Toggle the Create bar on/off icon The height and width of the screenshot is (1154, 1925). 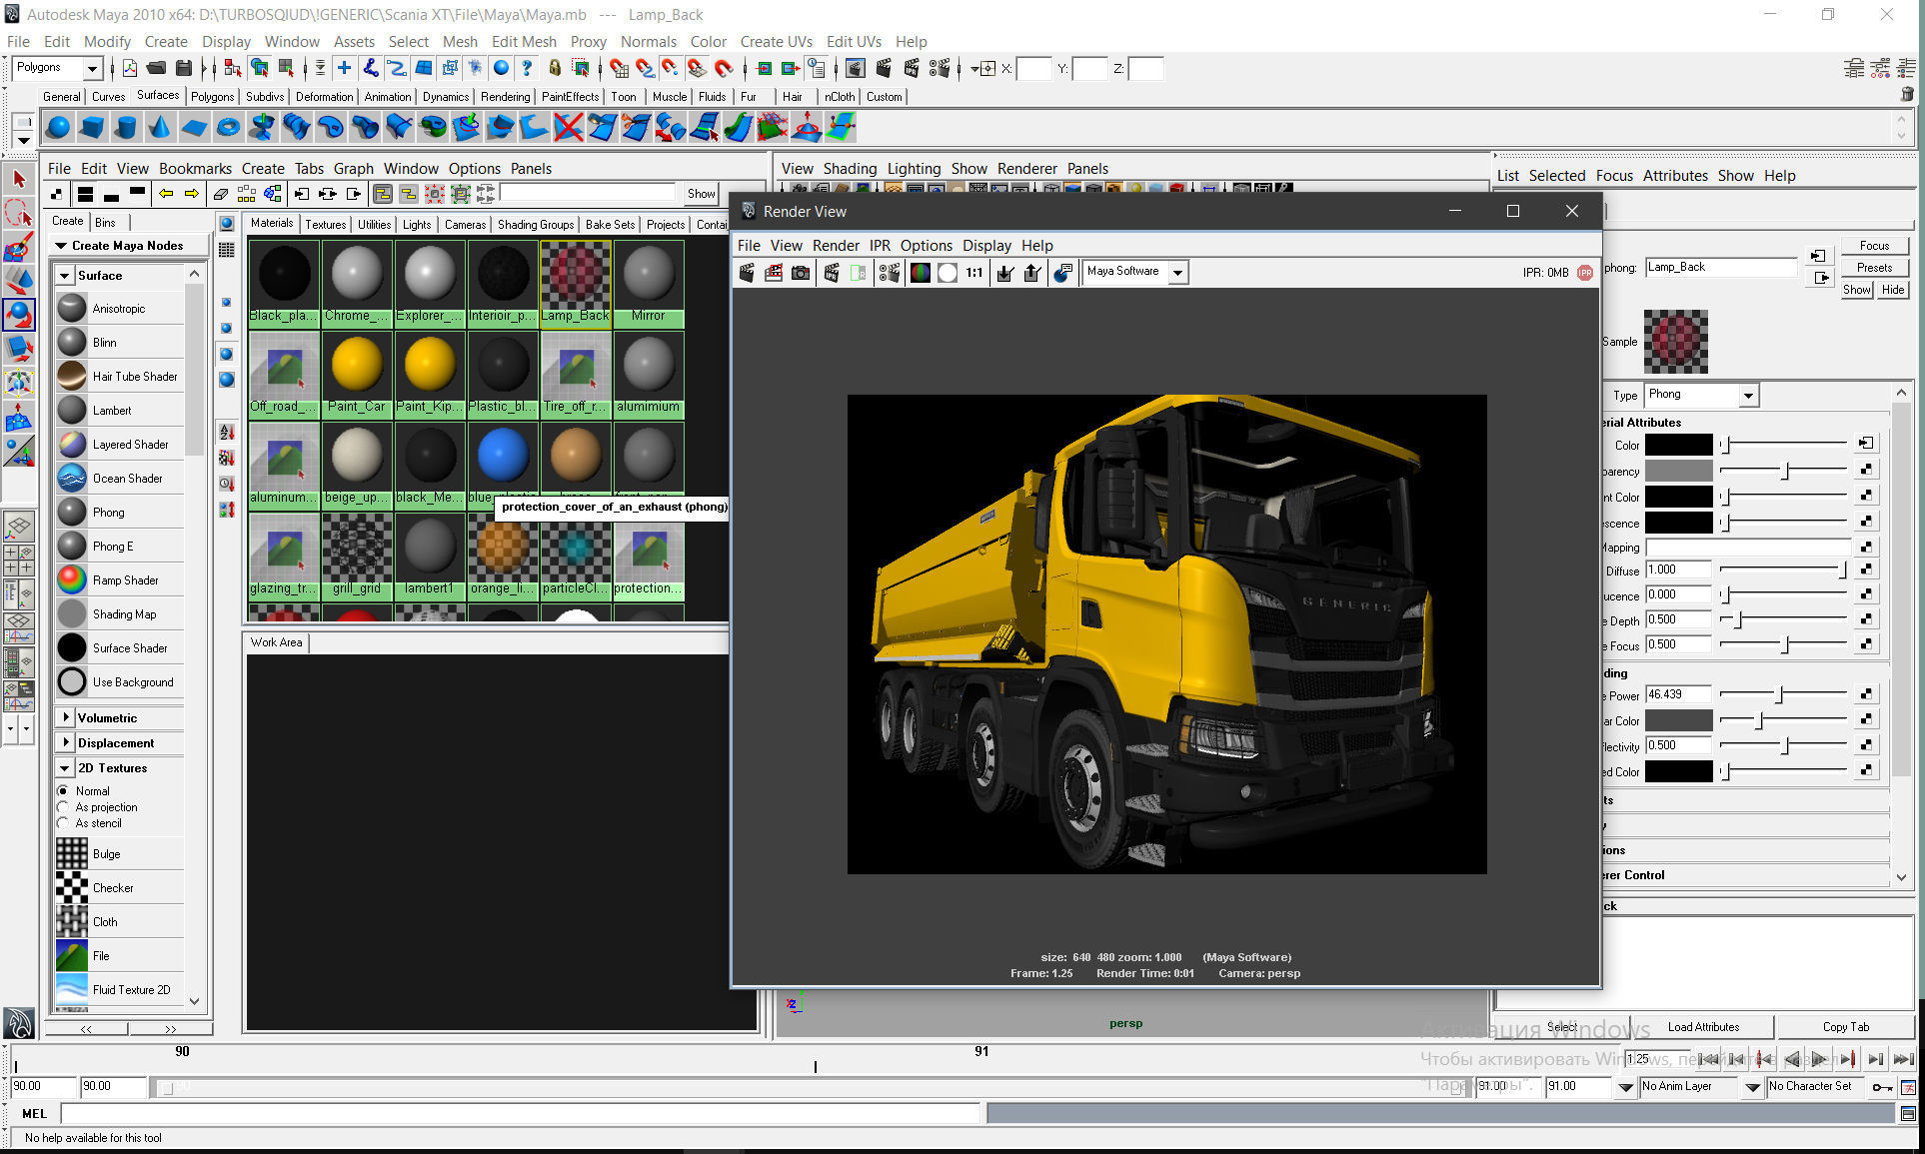tap(57, 194)
